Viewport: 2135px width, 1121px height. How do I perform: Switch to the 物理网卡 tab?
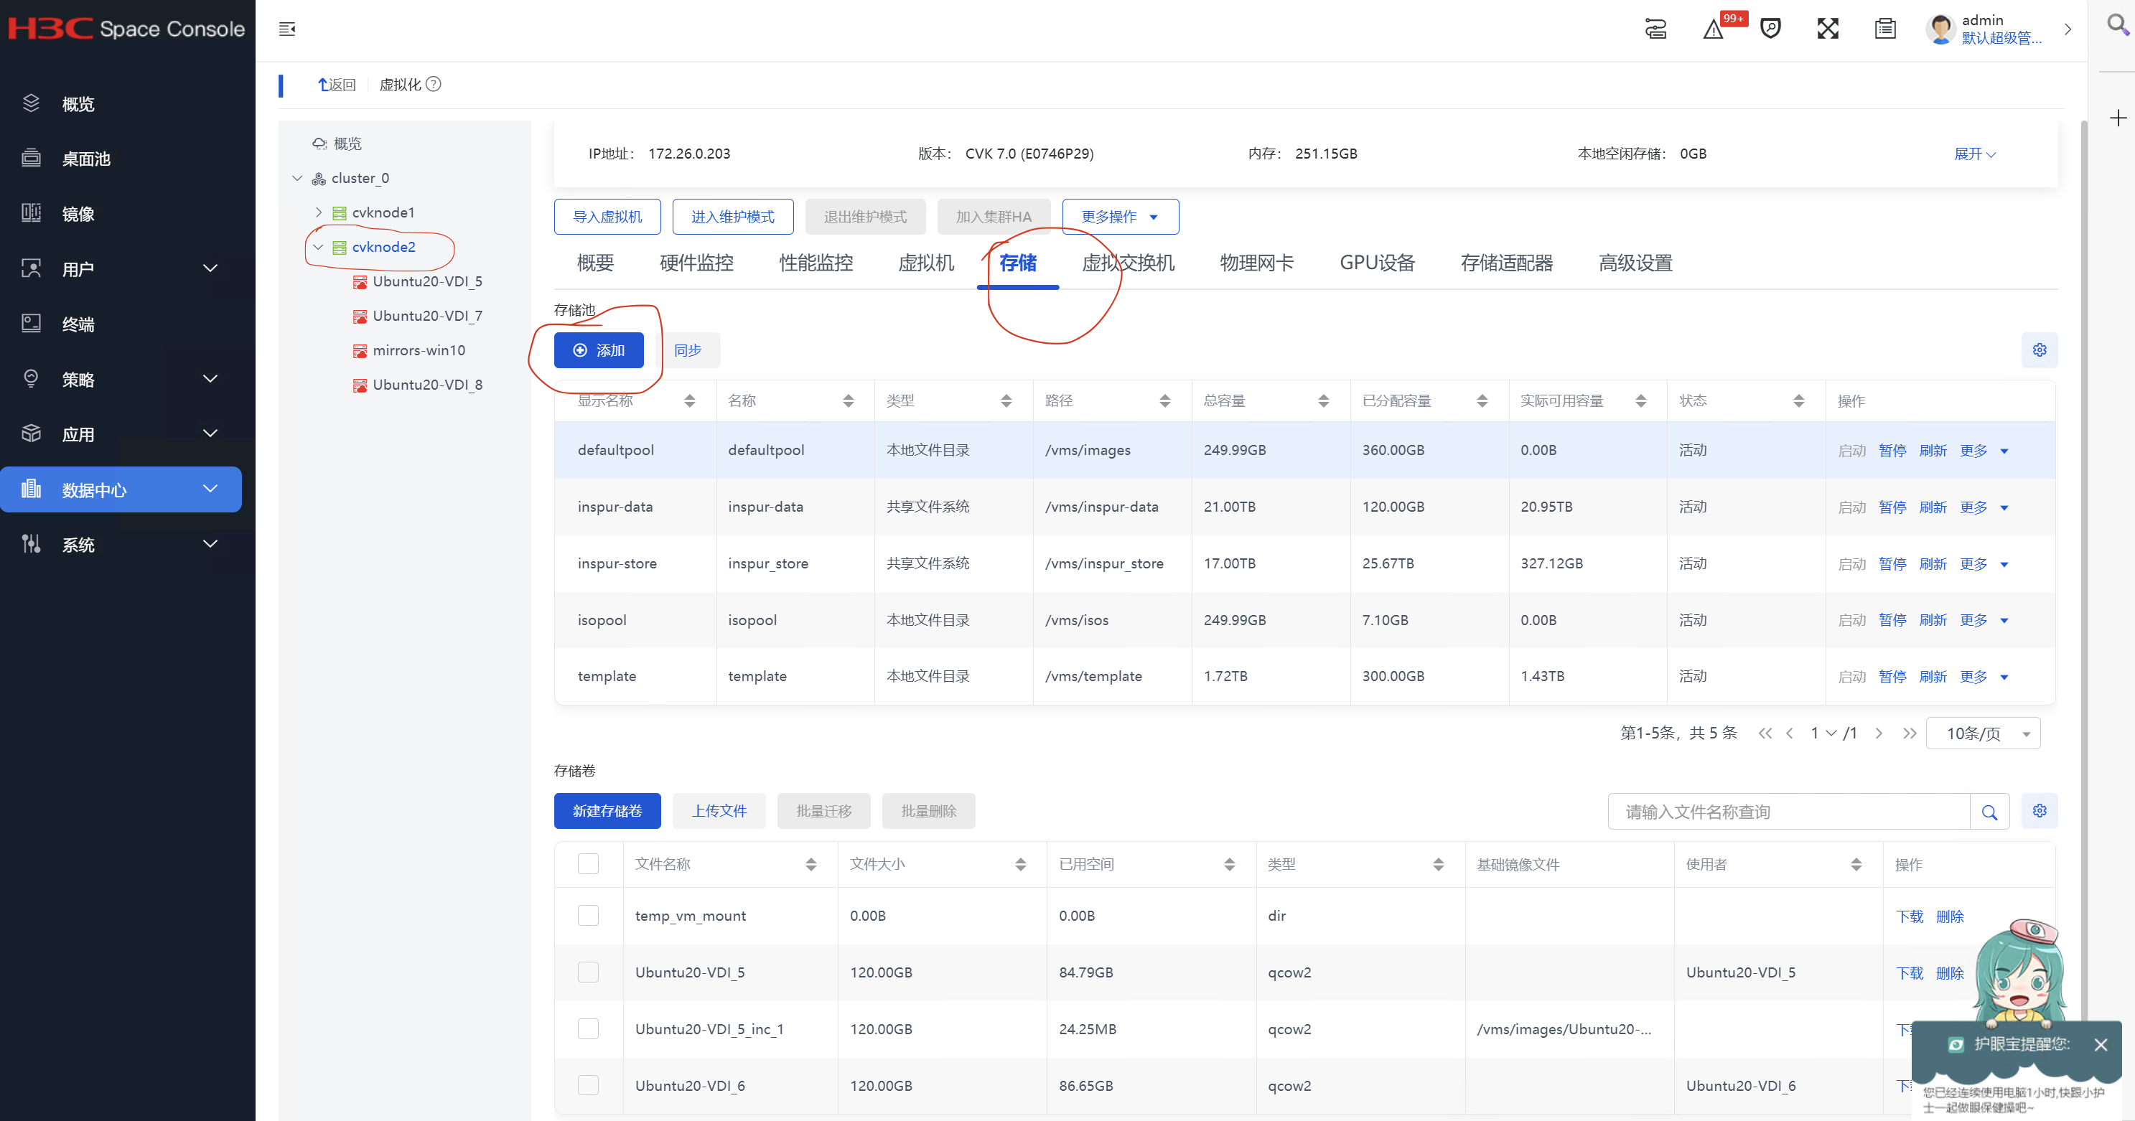[1256, 263]
